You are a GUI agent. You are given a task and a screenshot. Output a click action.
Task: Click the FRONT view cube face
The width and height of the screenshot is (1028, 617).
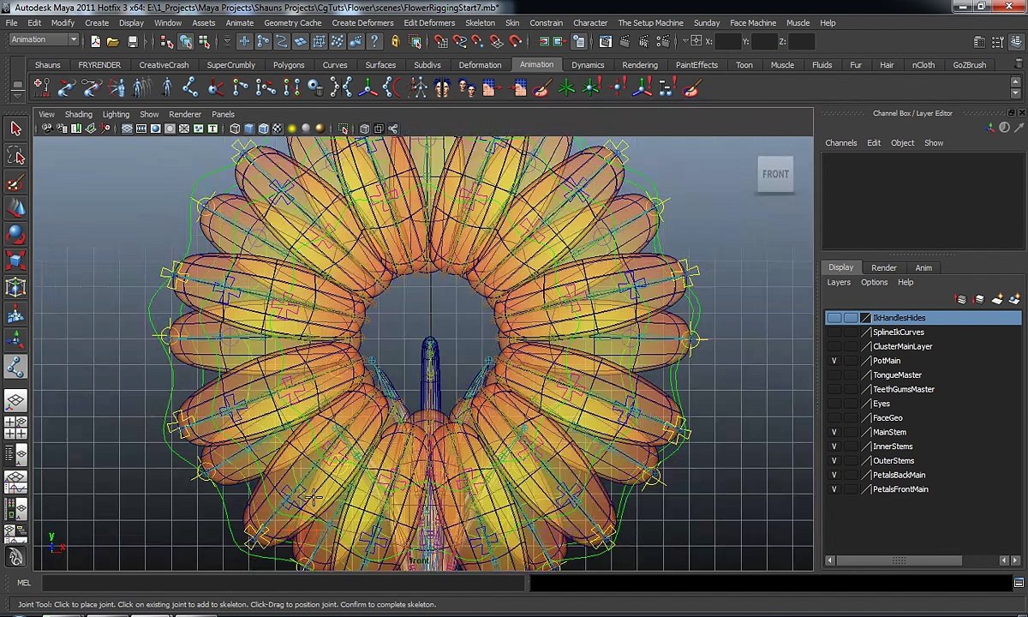click(x=775, y=174)
